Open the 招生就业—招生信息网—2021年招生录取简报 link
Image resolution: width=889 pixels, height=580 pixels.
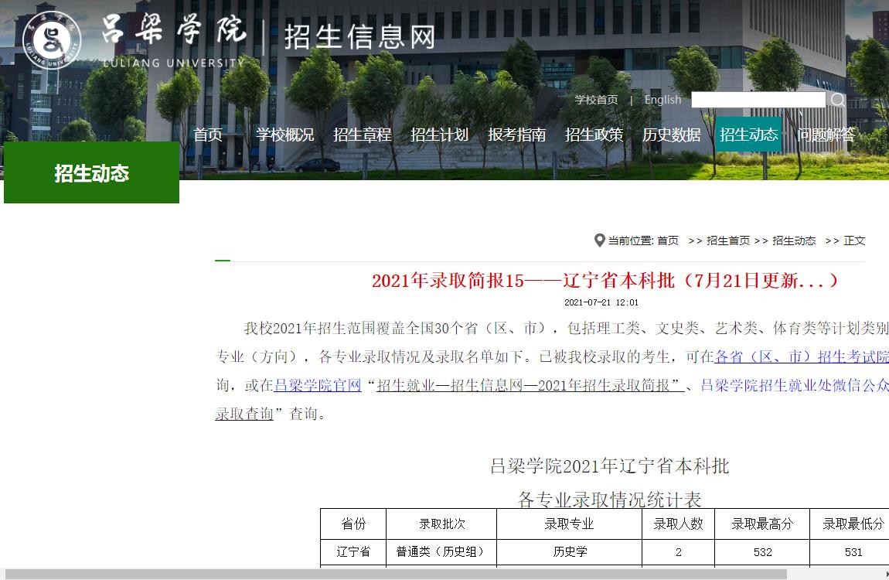click(530, 385)
